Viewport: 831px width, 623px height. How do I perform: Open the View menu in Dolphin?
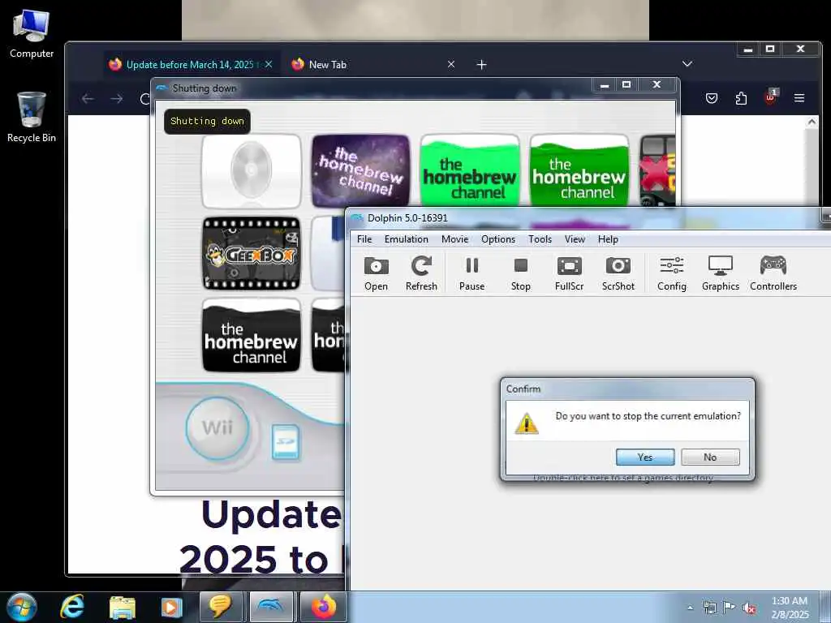tap(575, 239)
